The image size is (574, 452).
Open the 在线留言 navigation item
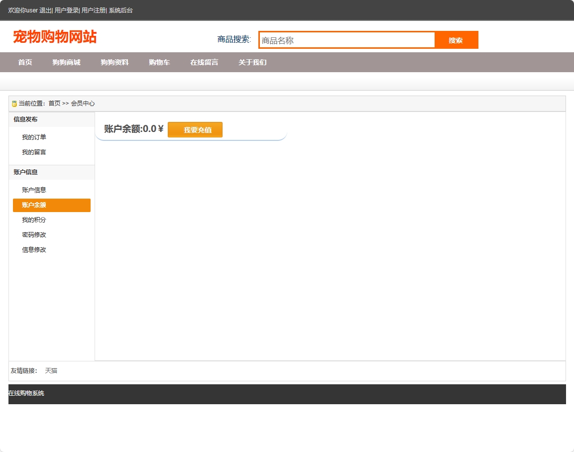click(x=204, y=62)
